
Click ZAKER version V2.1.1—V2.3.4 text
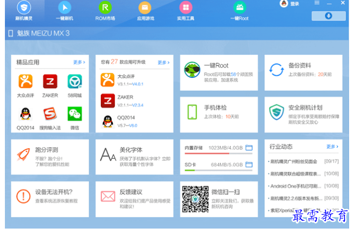point(130,105)
